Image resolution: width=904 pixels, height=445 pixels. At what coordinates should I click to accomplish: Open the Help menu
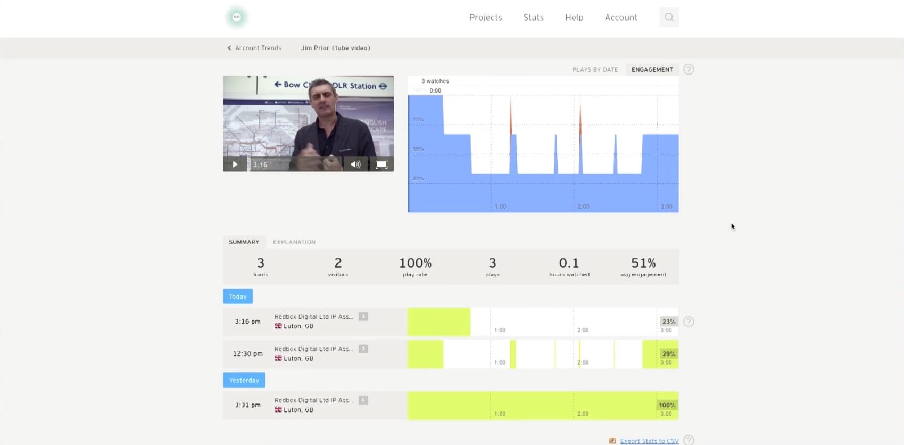pos(574,17)
